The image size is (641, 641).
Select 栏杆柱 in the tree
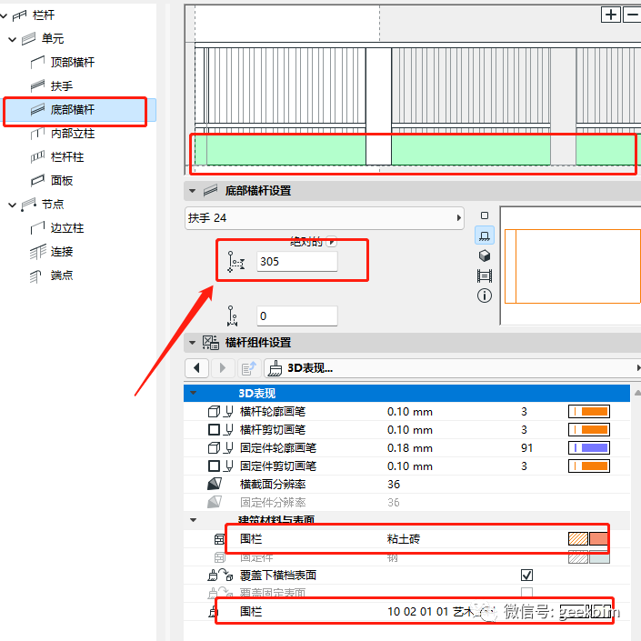(66, 157)
